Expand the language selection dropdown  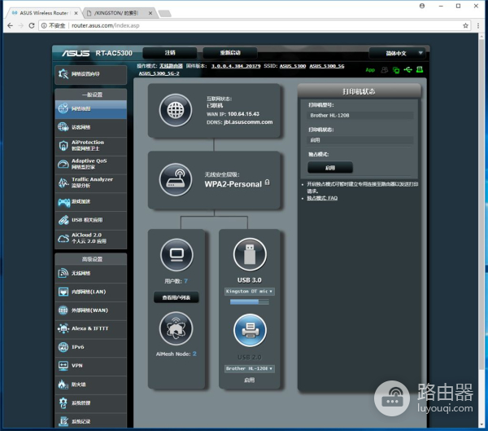coord(396,53)
